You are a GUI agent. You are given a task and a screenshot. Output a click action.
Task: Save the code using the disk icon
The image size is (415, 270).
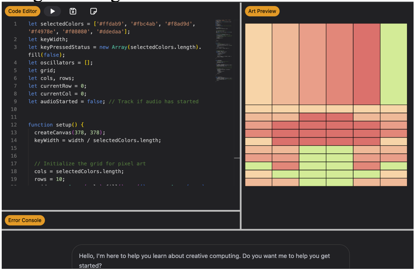click(73, 11)
